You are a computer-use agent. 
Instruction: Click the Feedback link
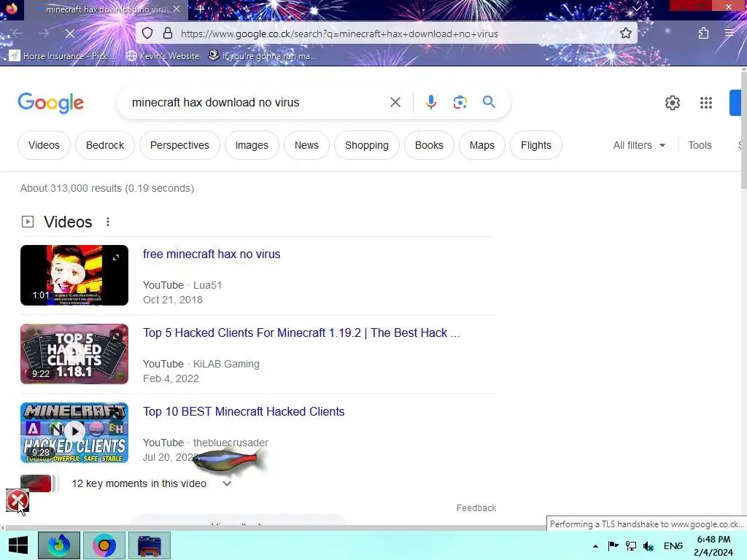click(476, 508)
